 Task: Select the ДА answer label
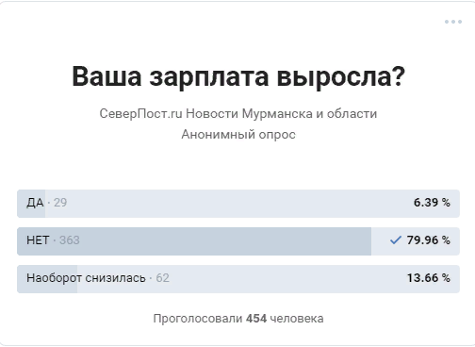tap(35, 203)
